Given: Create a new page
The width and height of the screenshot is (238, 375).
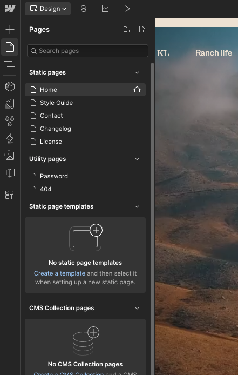Looking at the screenshot, I should [142, 29].
